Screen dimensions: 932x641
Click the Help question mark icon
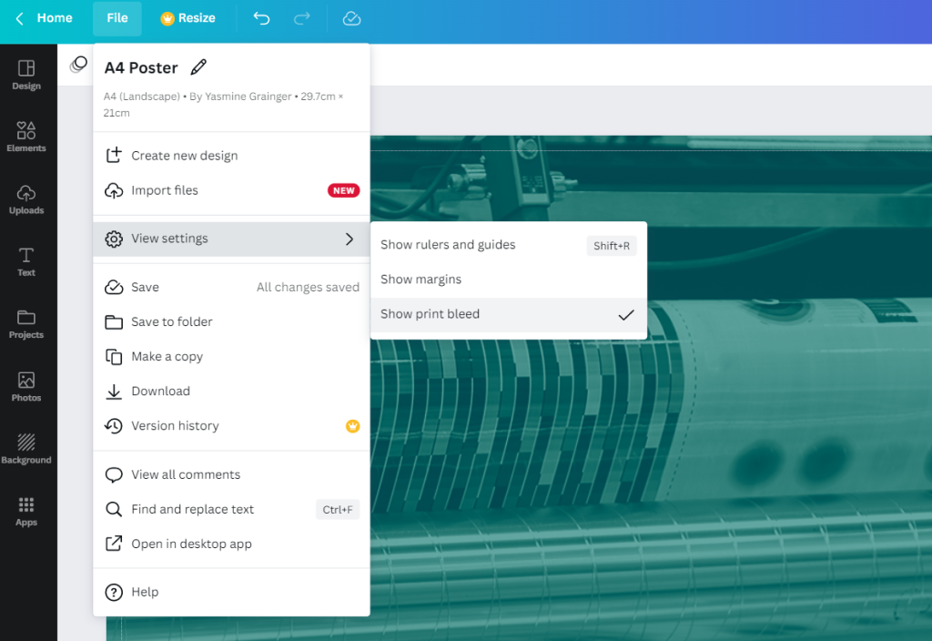point(114,592)
